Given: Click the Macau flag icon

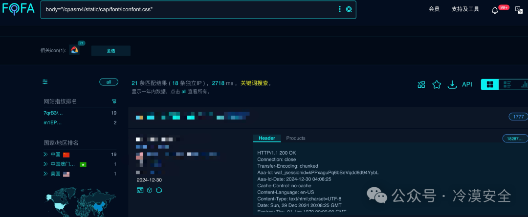Looking at the screenshot, I should pyautogui.click(x=83, y=165).
